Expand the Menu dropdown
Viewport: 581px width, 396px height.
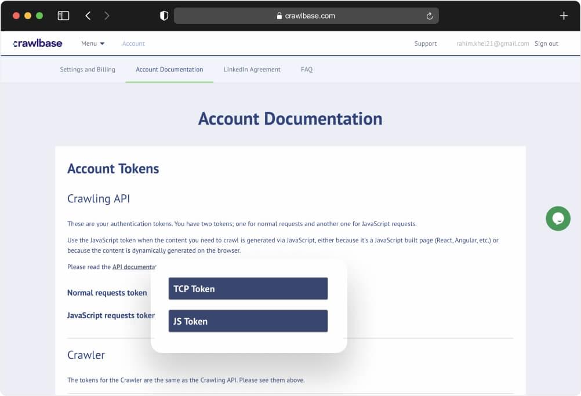pyautogui.click(x=92, y=43)
